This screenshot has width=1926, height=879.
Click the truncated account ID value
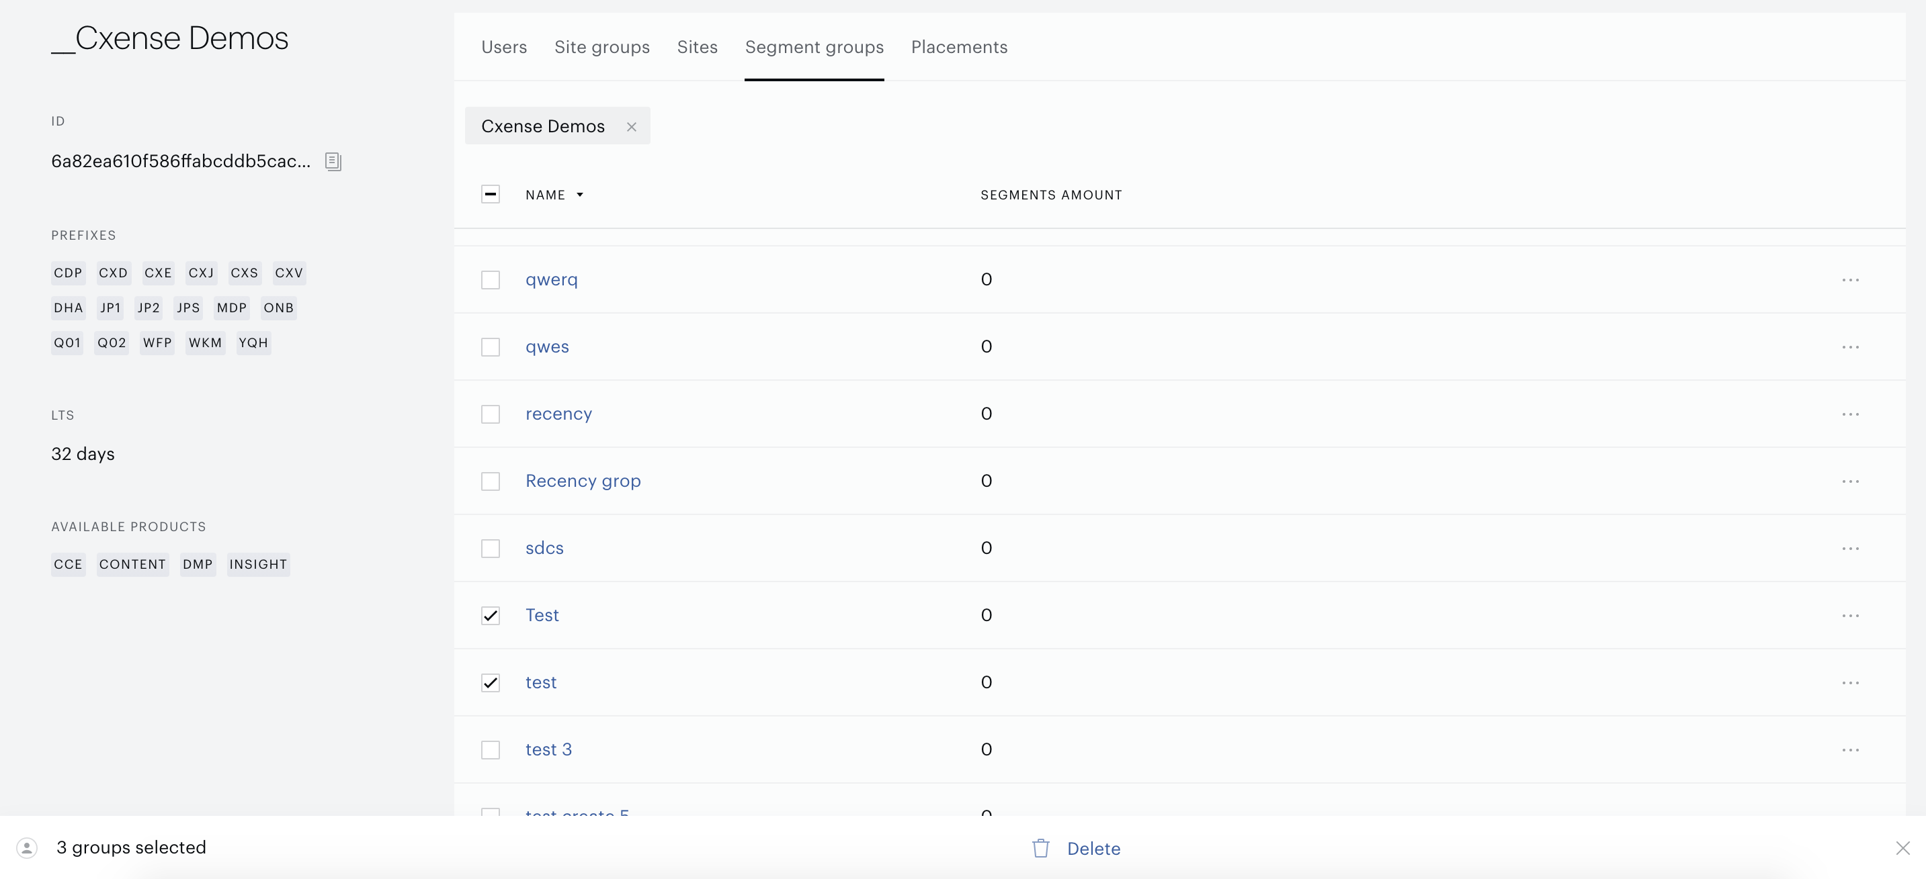tap(181, 161)
